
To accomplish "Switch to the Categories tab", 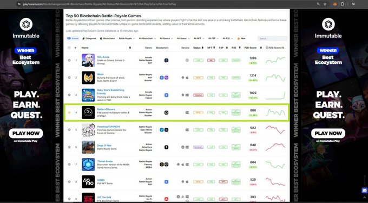I will click(89, 38).
